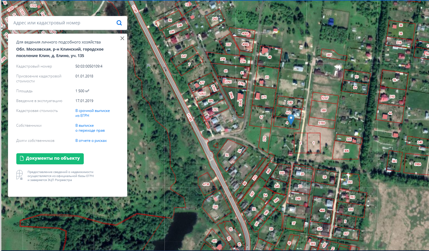Open the 'В срочной выписке из ЕГРН' link
Image resolution: width=429 pixels, height=251 pixels.
tap(93, 113)
